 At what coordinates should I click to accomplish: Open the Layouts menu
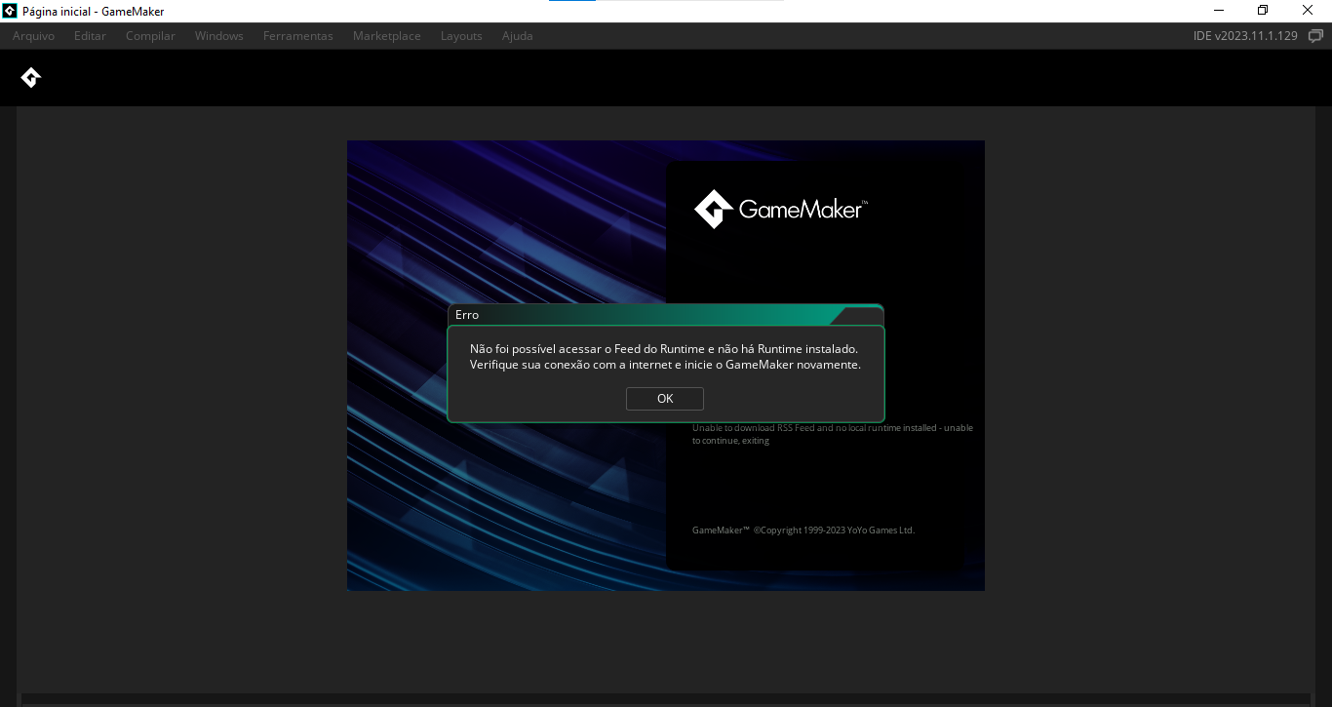(x=461, y=36)
